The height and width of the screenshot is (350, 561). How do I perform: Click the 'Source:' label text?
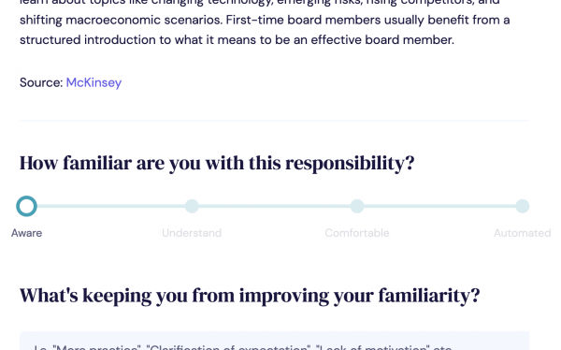(41, 82)
